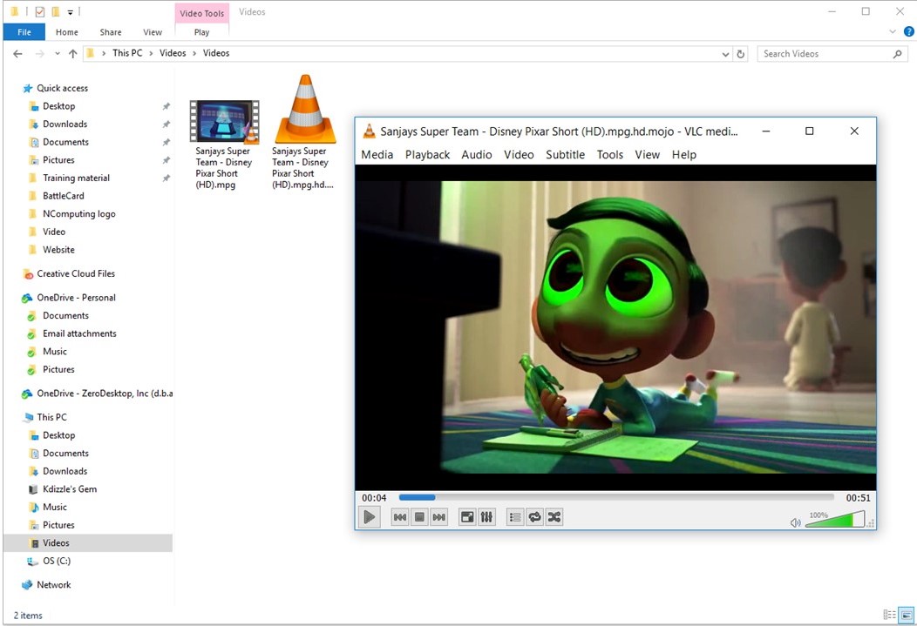Open BattleCard folder in sidebar
The height and width of the screenshot is (626, 917).
[63, 196]
